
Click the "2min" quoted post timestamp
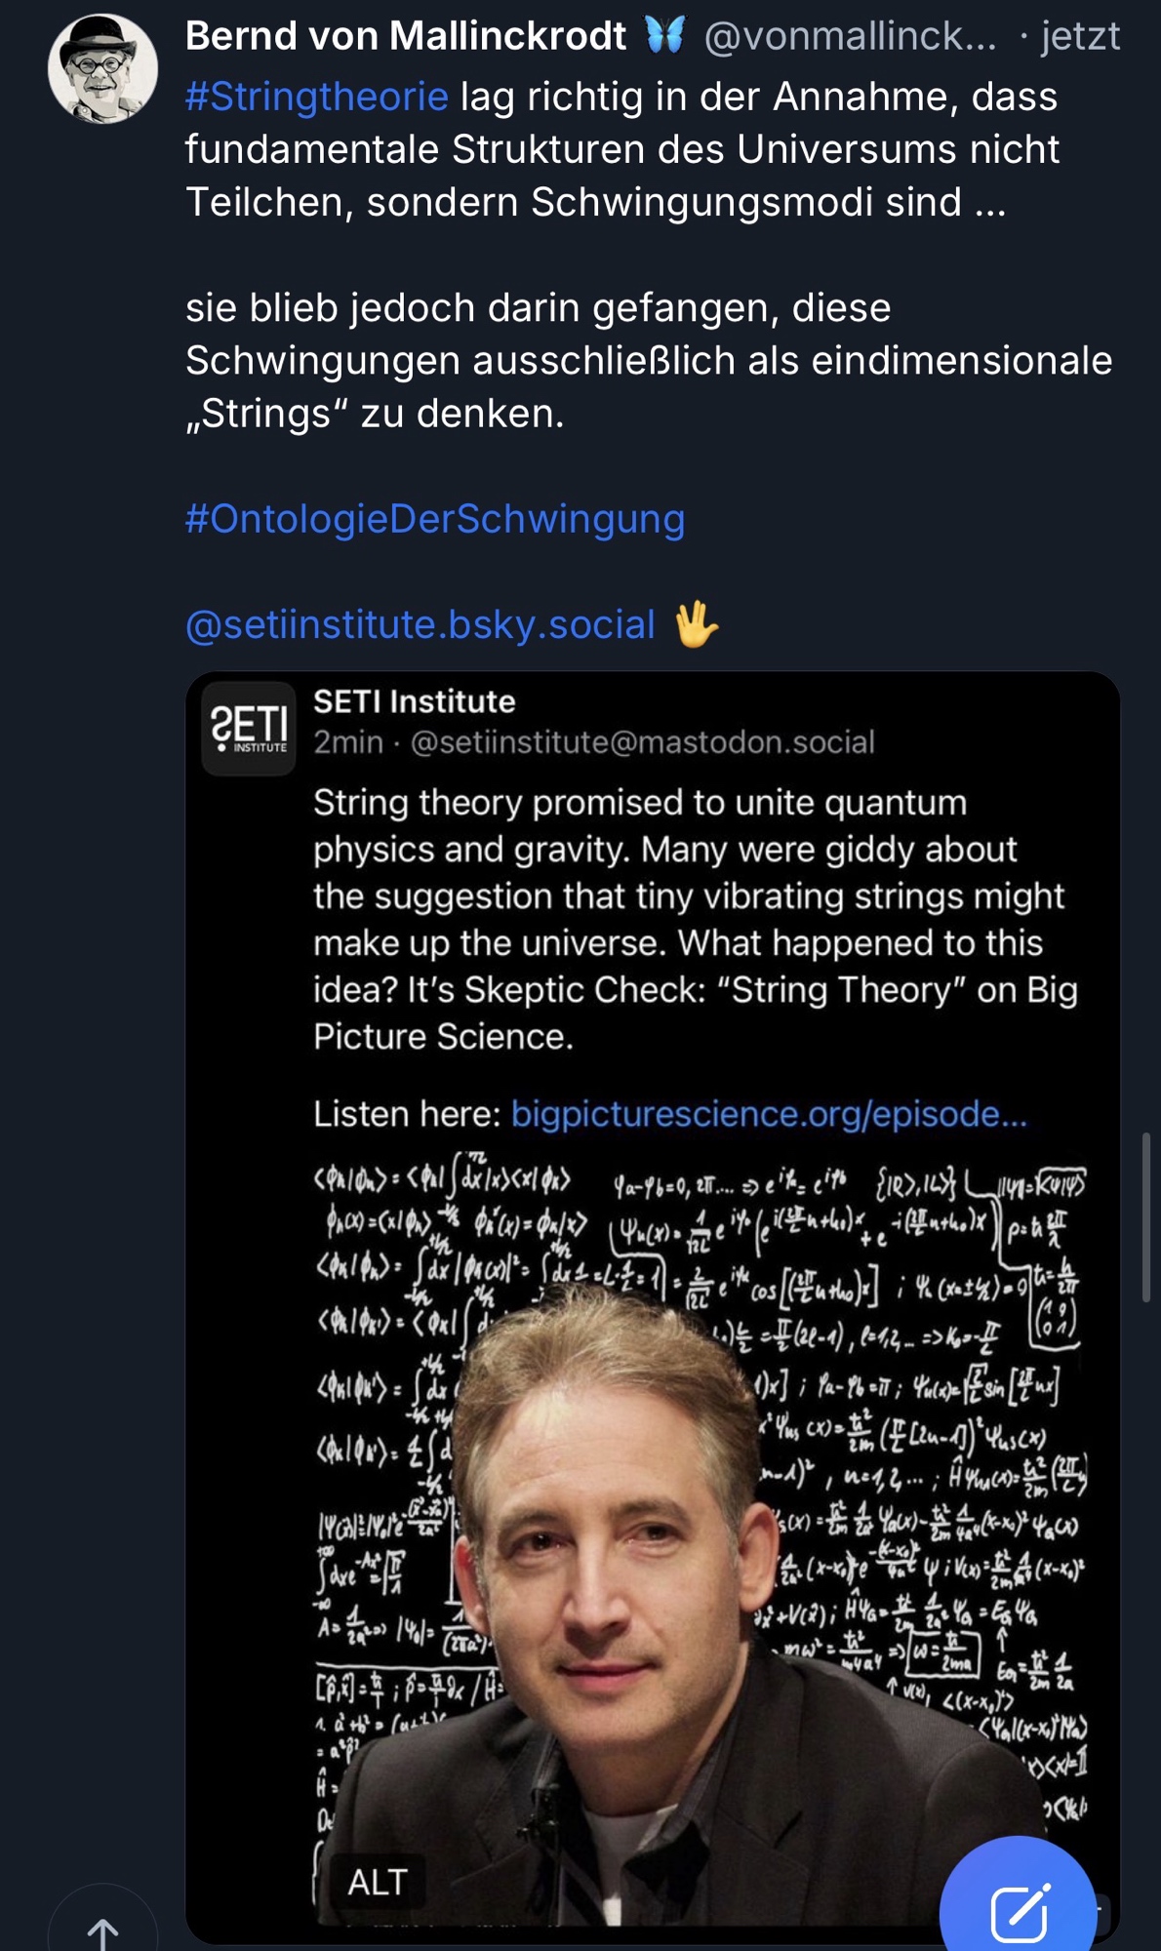(347, 742)
